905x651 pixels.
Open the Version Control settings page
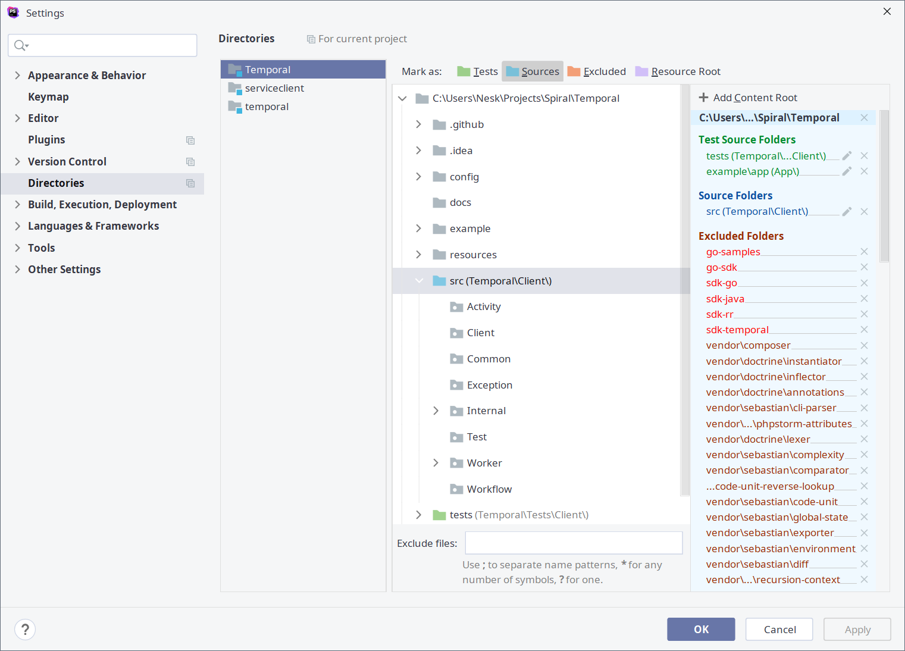[67, 162]
